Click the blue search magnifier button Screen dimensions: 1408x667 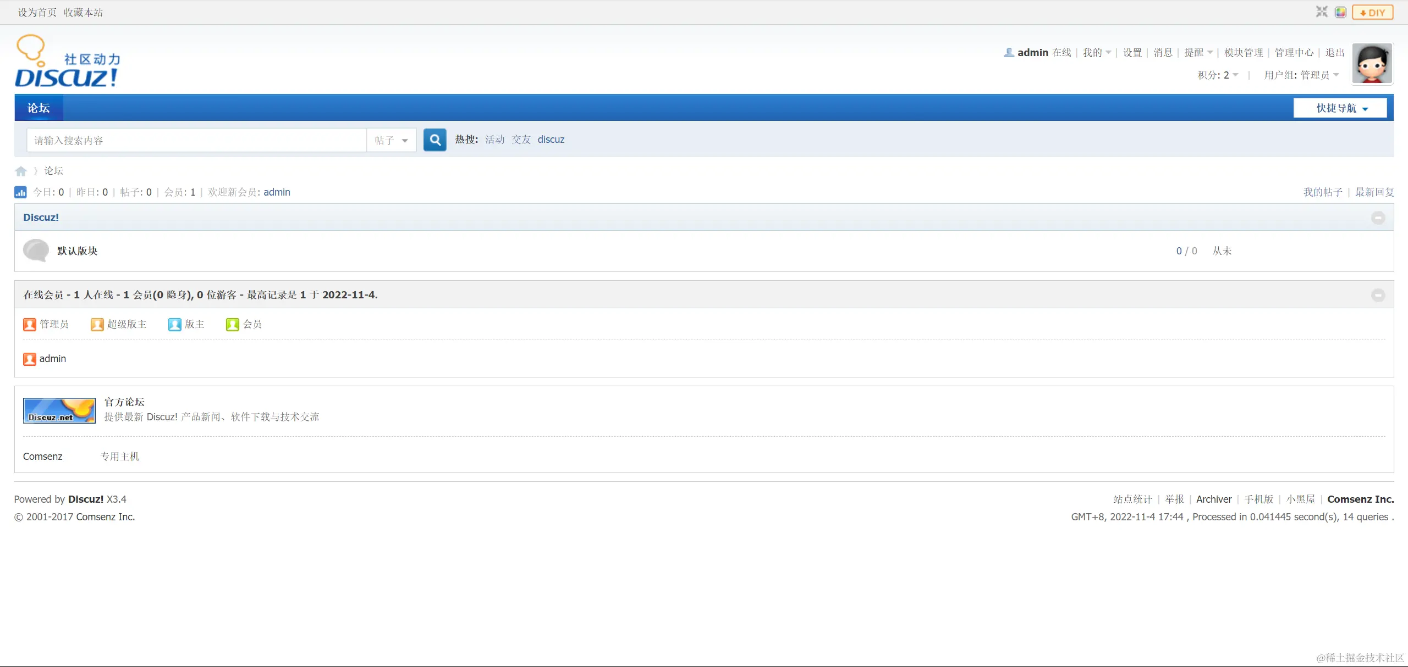(435, 140)
